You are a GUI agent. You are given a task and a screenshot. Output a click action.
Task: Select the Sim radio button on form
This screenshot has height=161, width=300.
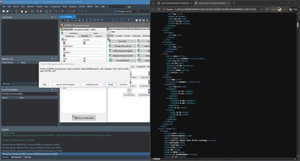pyautogui.click(x=110, y=32)
